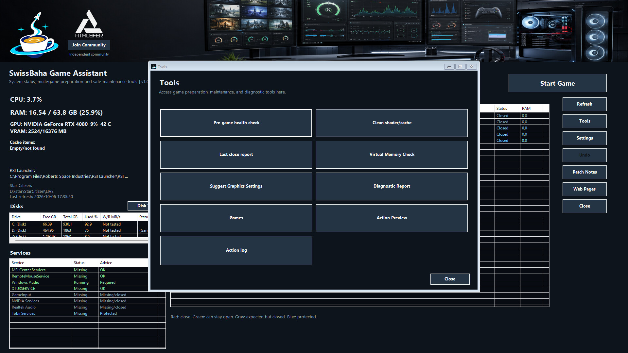Click the Disk test button
Image resolution: width=628 pixels, height=353 pixels.
[138, 206]
